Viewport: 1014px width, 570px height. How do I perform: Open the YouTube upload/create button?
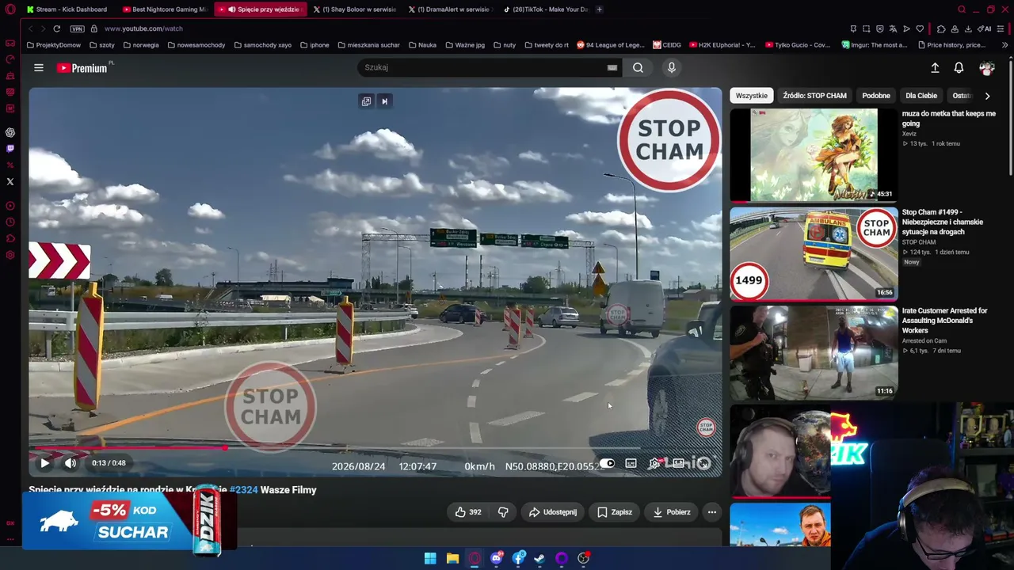pos(935,68)
